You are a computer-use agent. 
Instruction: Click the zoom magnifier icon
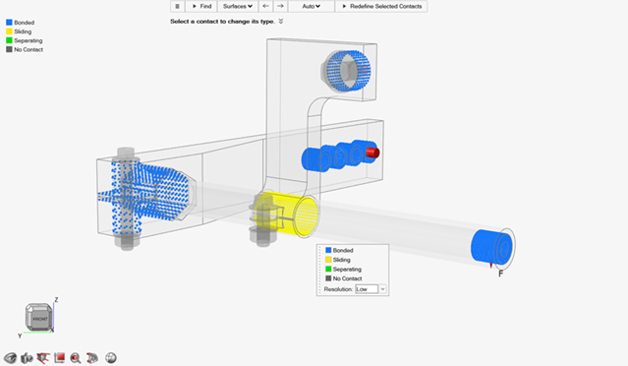pos(76,357)
